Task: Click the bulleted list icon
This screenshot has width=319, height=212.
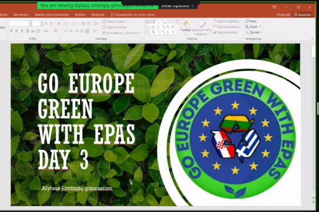Action: (x=66, y=23)
